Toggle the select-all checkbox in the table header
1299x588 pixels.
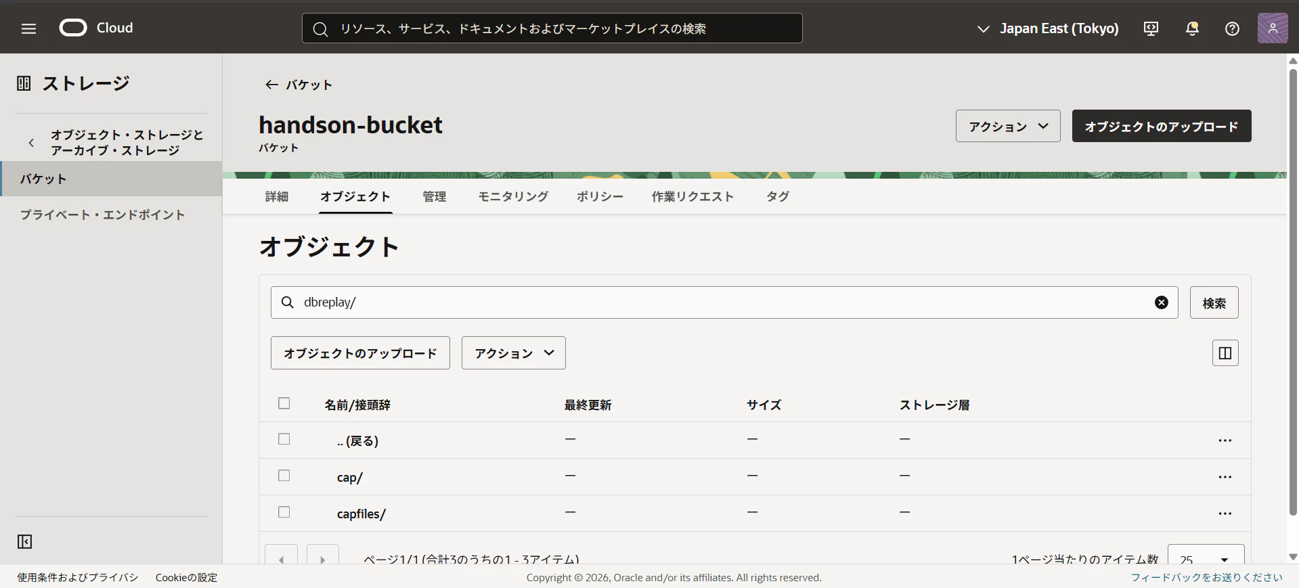click(284, 403)
